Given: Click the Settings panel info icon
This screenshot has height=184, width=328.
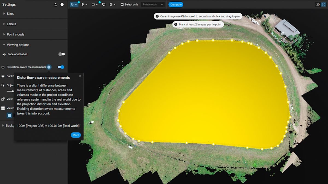Looking at the screenshot, I should (62, 5).
